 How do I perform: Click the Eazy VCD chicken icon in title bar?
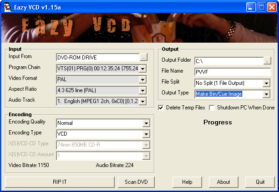click(7, 7)
